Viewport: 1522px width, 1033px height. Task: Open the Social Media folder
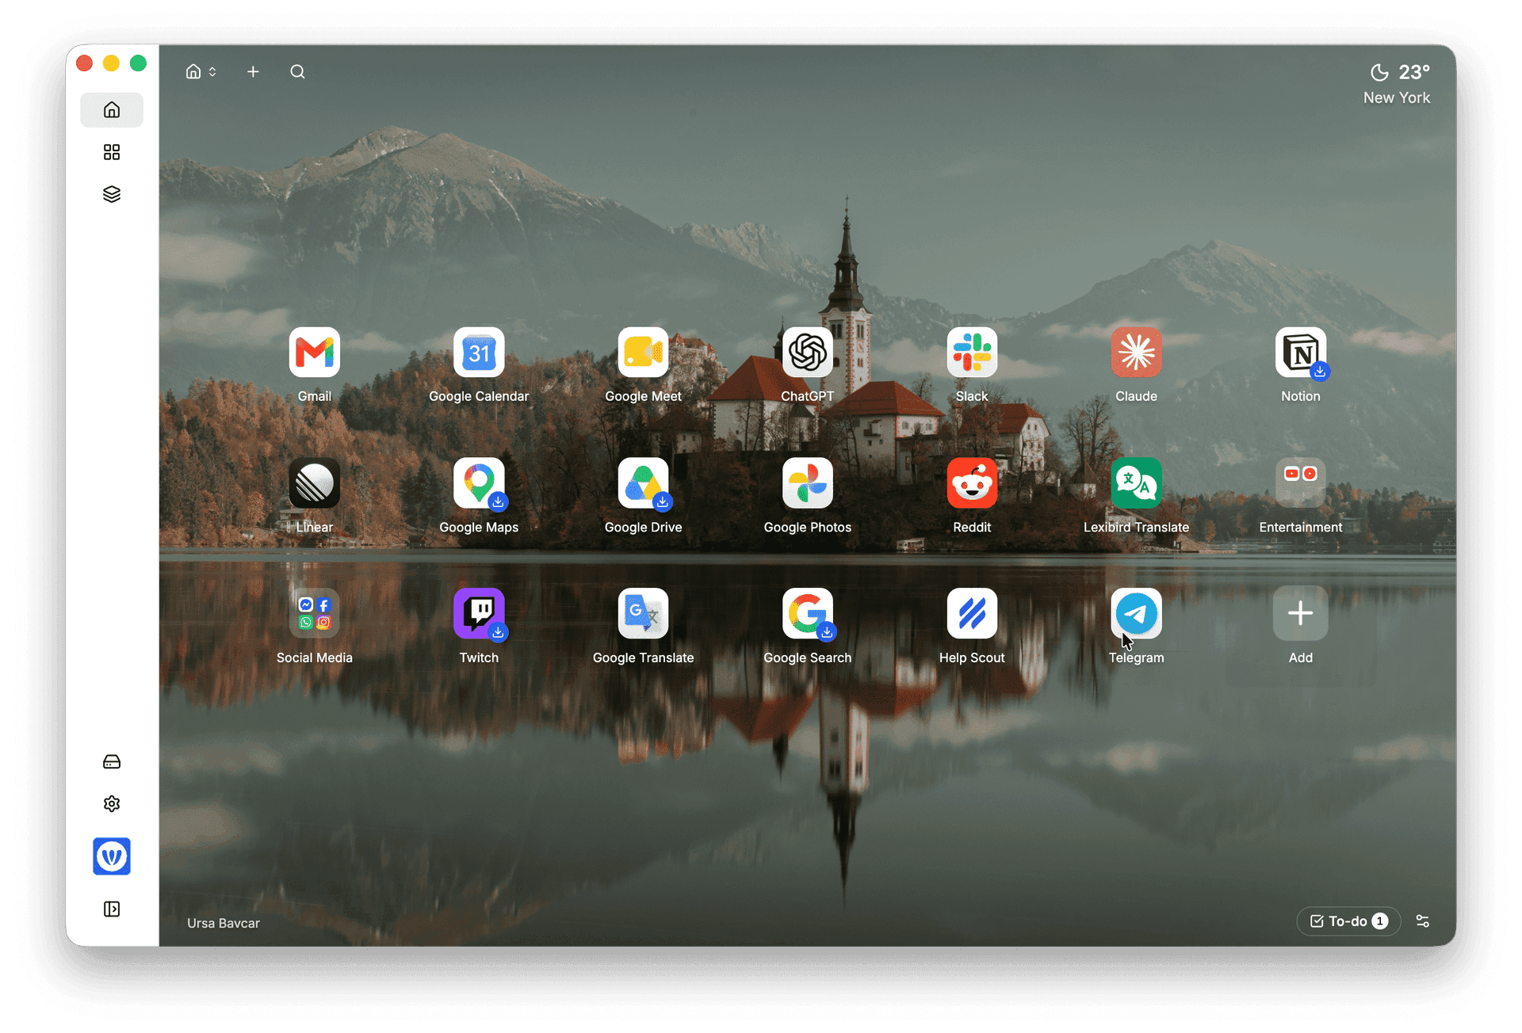pos(314,614)
